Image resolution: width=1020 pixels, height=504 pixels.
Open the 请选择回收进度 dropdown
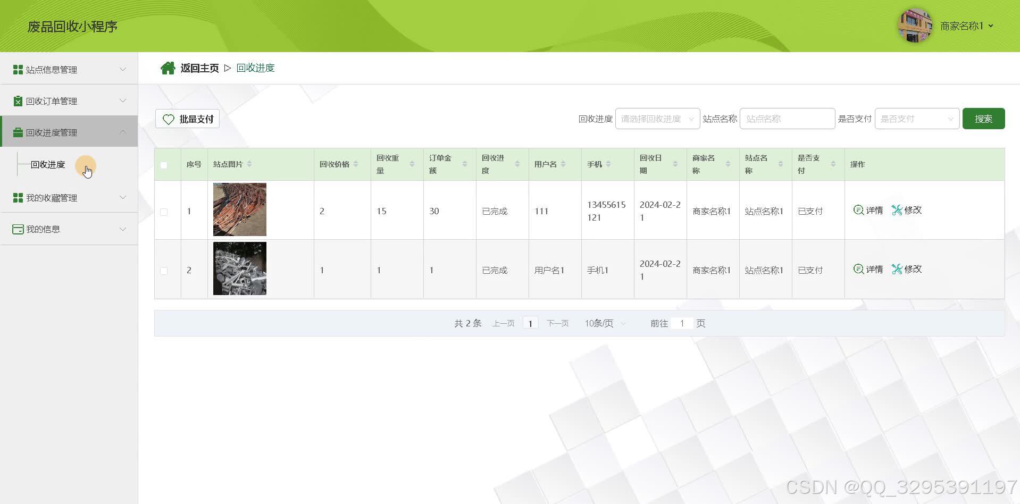[x=657, y=119]
